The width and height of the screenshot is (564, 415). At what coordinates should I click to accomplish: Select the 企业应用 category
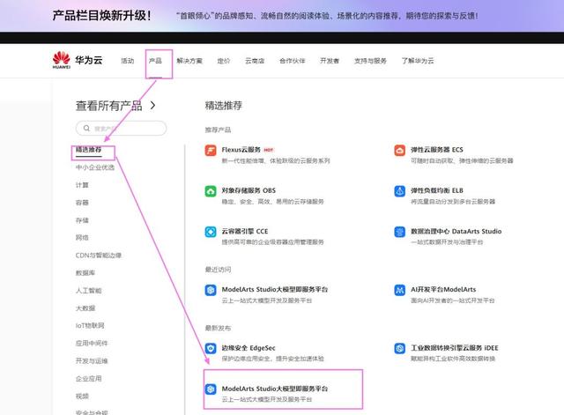tap(88, 379)
